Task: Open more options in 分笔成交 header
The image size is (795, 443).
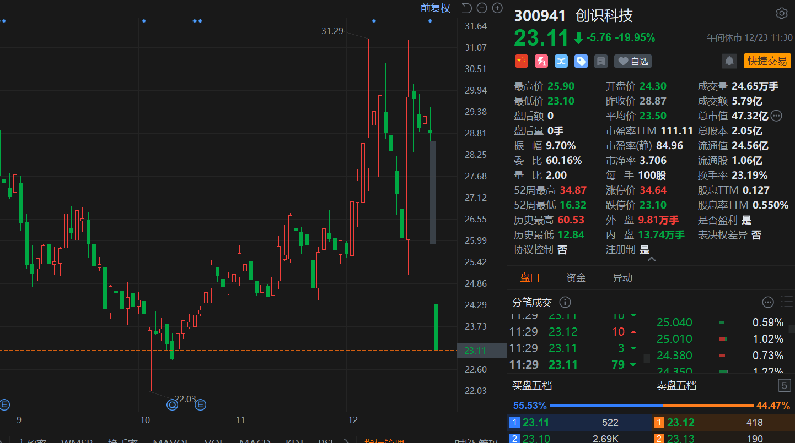Action: coord(768,302)
